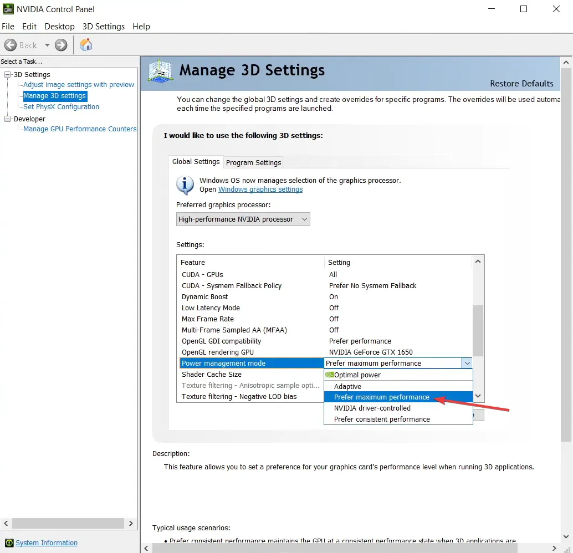
Task: Click settings list scroll down arrow
Action: tap(478, 396)
